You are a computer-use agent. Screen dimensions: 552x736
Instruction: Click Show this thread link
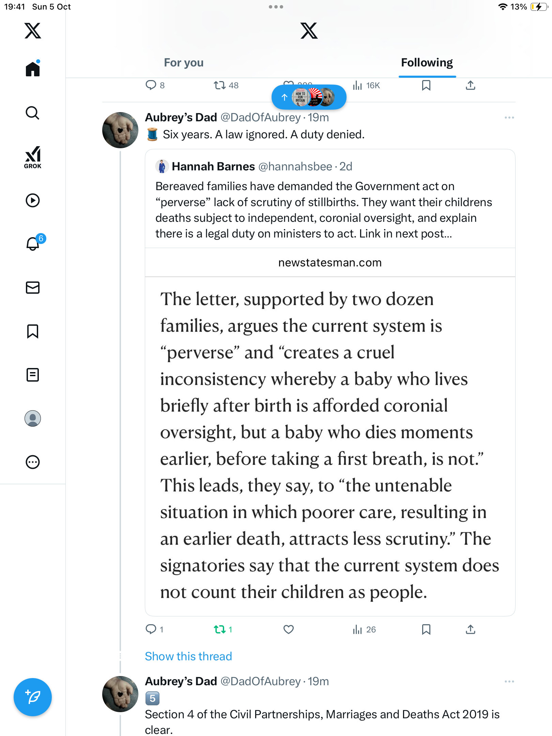[x=188, y=656]
